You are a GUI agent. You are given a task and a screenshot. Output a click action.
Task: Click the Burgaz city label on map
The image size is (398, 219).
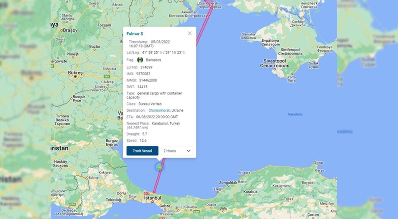(112, 141)
